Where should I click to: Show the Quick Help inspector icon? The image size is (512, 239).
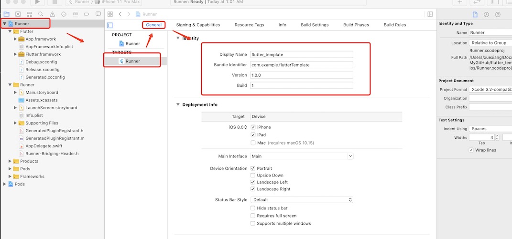click(x=498, y=14)
